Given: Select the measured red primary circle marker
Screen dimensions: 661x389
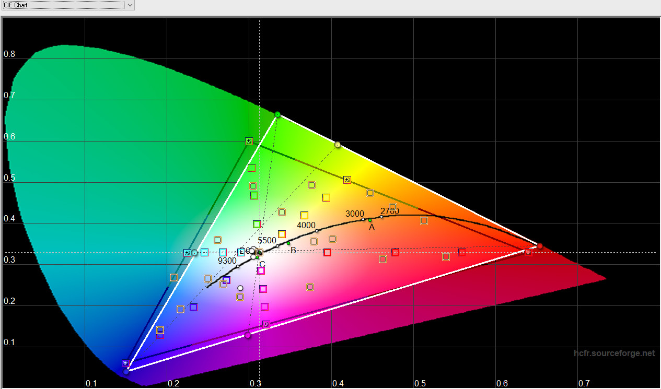Looking at the screenshot, I should click(540, 246).
